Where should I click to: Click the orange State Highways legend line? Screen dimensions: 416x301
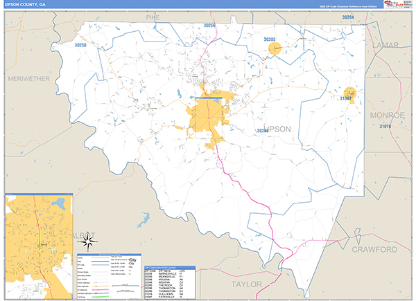101,286
